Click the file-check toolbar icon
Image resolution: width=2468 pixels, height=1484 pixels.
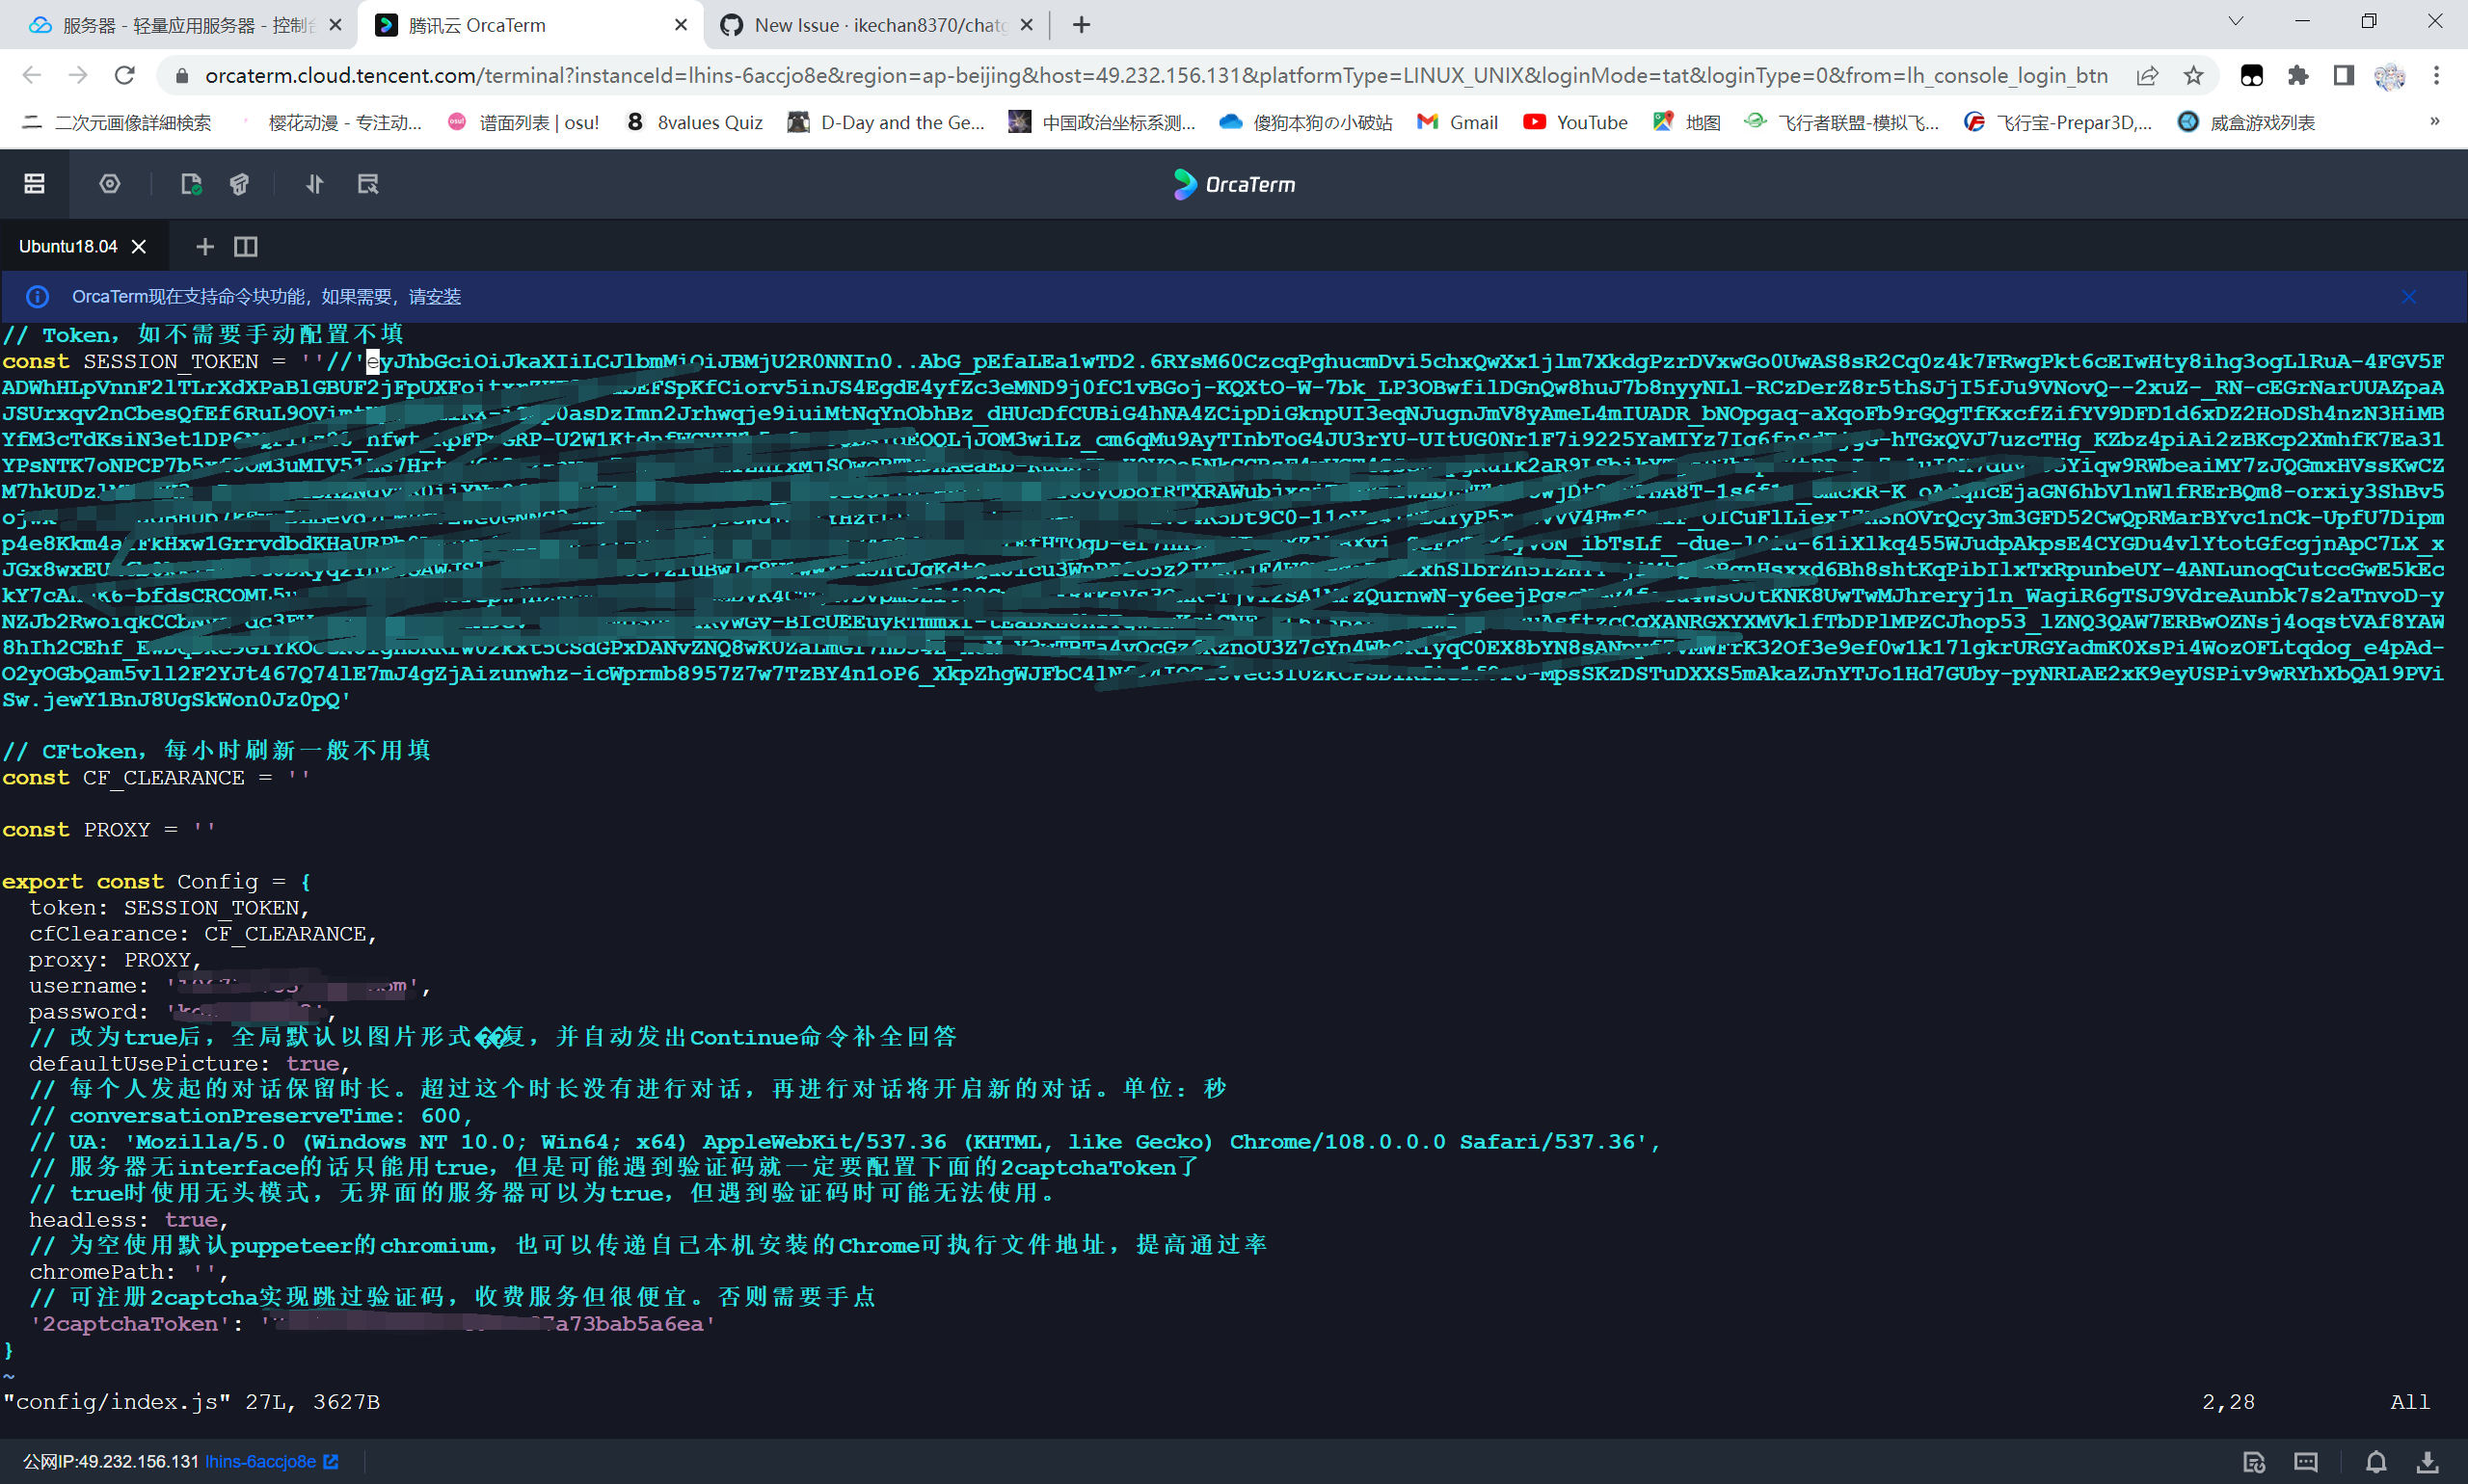point(190,184)
